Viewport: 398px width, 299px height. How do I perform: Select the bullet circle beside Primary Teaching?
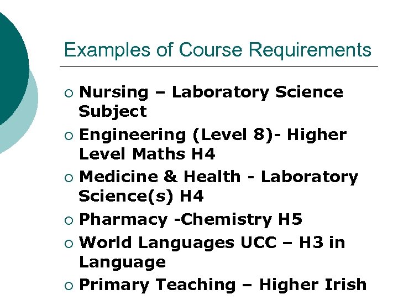[68, 286]
